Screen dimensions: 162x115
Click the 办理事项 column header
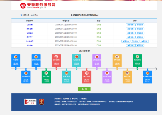point(30,21)
